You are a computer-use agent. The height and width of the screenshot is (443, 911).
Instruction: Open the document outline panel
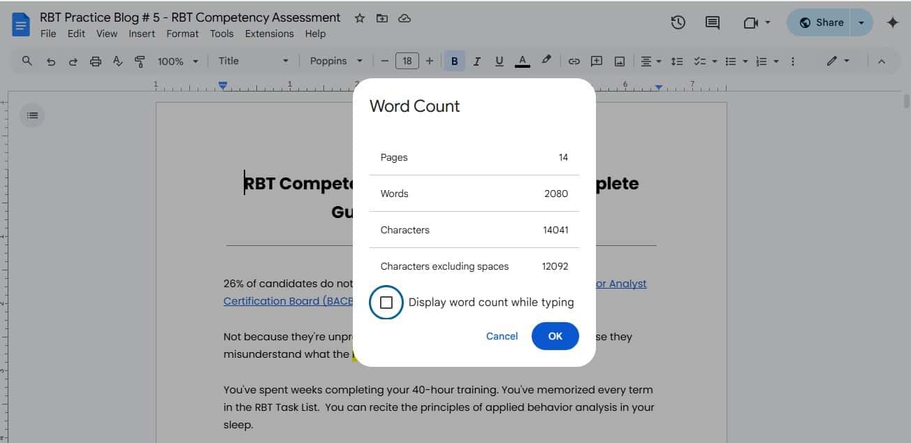pos(32,115)
